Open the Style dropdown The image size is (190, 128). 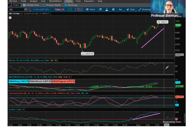(x=132, y=9)
